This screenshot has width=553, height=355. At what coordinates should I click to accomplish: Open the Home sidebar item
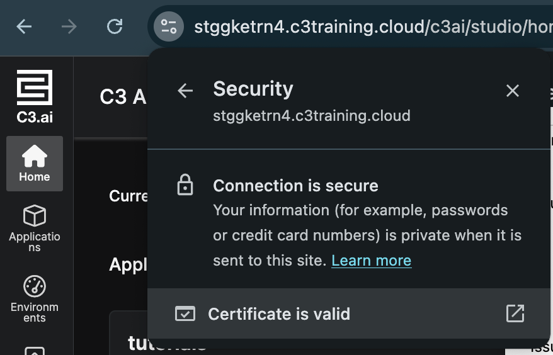(x=35, y=164)
